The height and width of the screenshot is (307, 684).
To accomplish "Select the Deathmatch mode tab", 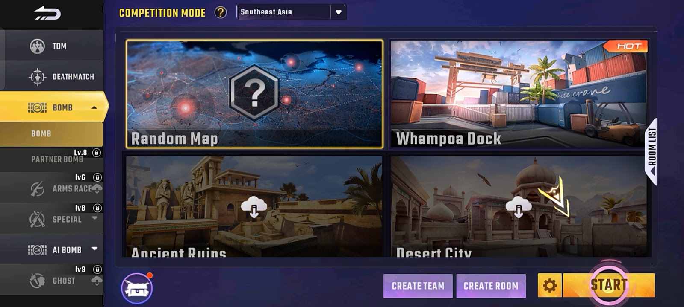I will pyautogui.click(x=52, y=77).
